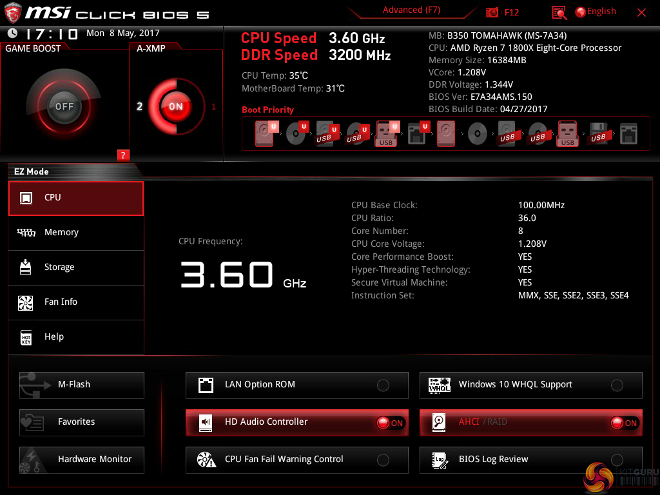Viewport: 660px width, 495px height.
Task: Open the Storage section in the sidebar
Action: (76, 267)
